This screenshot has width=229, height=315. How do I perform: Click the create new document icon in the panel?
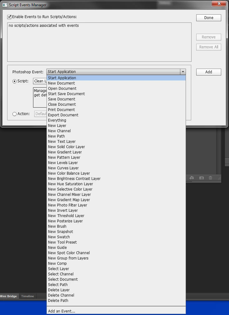coord(192,178)
